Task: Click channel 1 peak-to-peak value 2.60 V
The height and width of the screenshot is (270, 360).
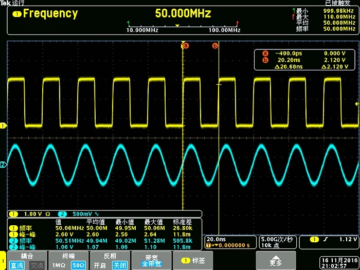Action: [64, 235]
